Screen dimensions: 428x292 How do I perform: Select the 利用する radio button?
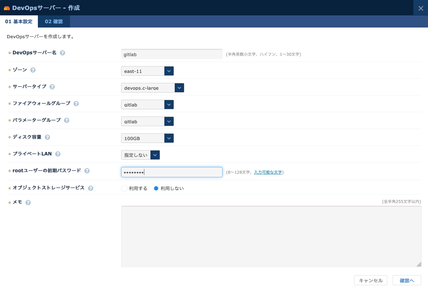tap(124, 188)
